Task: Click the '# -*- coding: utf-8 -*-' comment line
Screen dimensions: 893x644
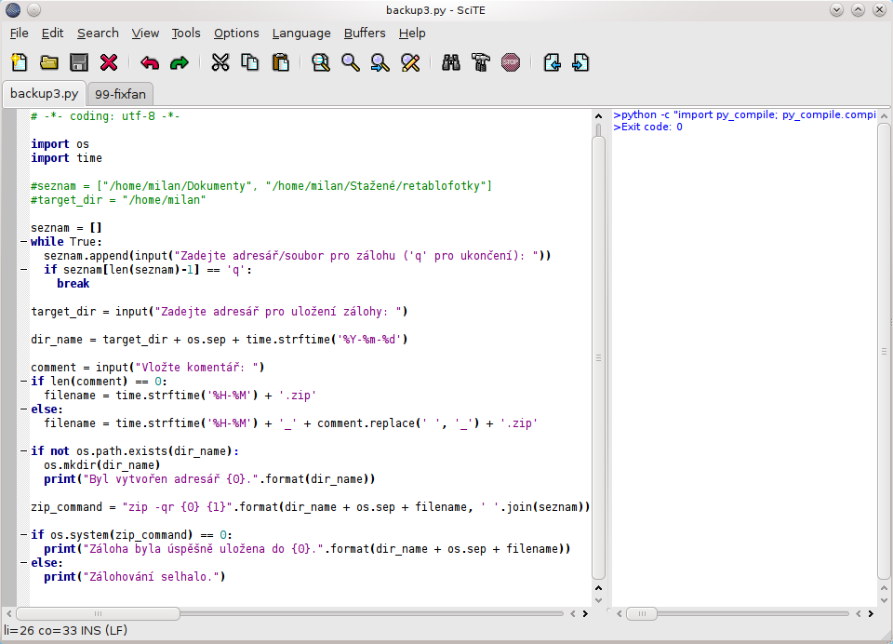Action: 105,116
